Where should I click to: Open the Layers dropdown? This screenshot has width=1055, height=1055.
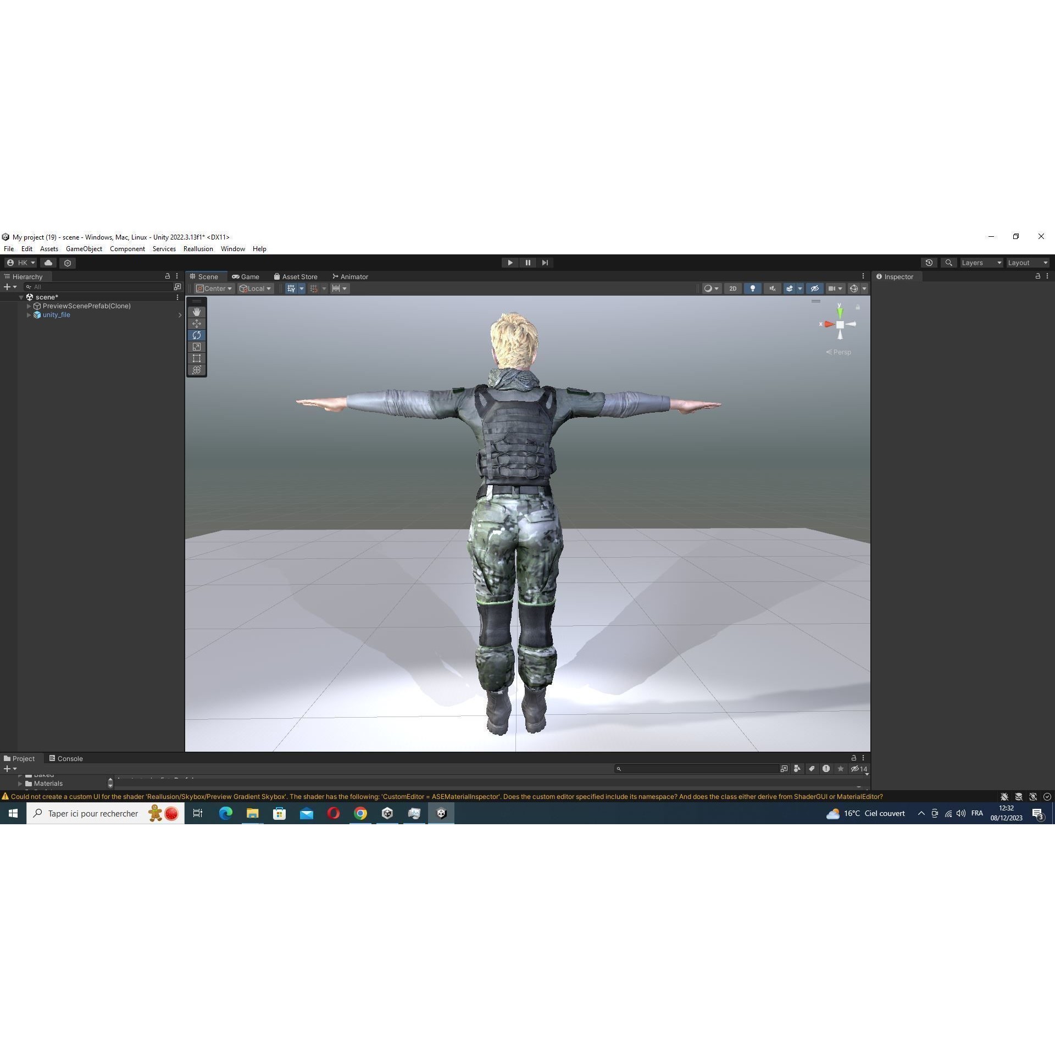point(981,263)
